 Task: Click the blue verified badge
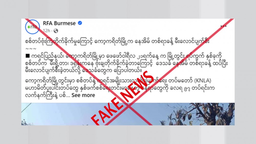pos(80,23)
